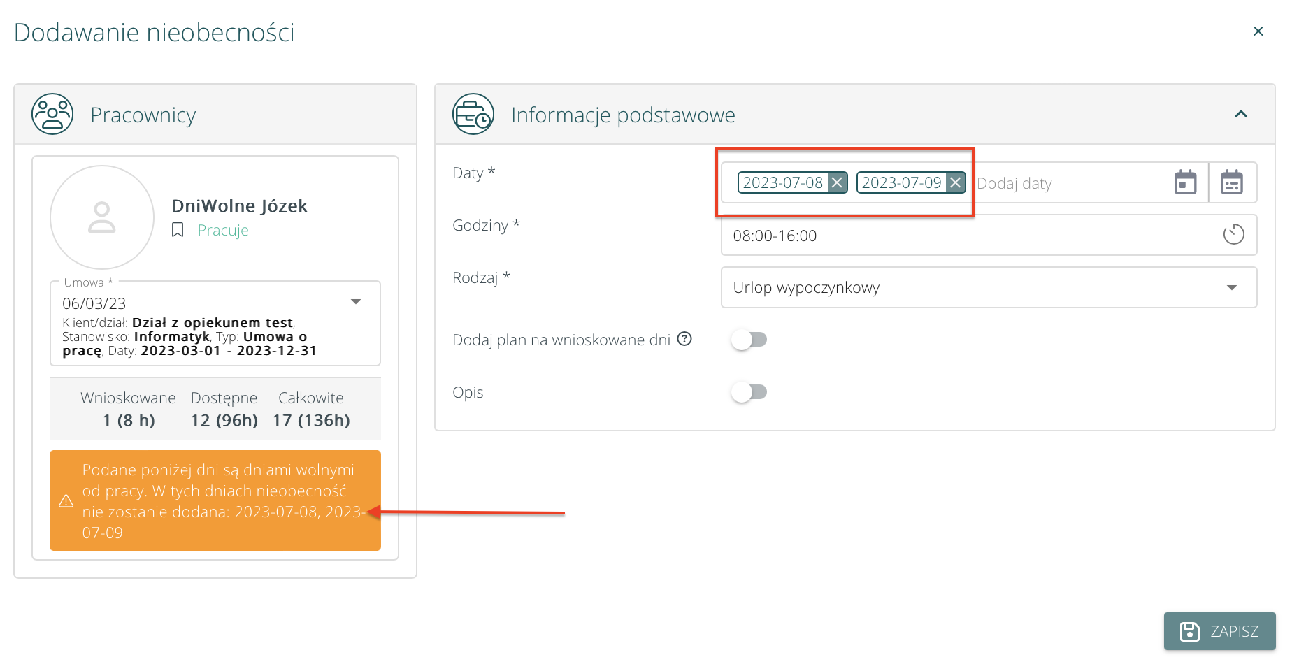Click the clock icon in Godziny field
The height and width of the screenshot is (664, 1292).
pos(1233,235)
